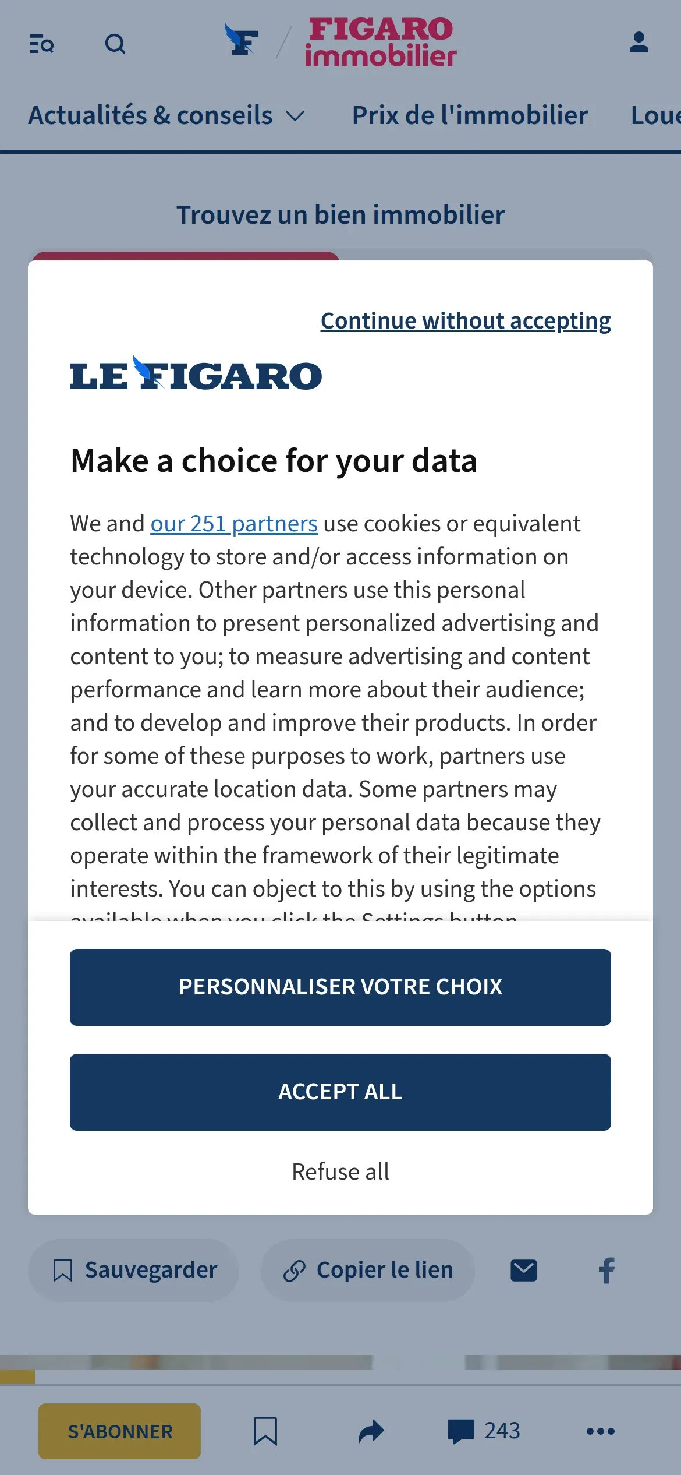This screenshot has height=1475, width=681.
Task: Click Continue without accepting link
Action: click(466, 321)
